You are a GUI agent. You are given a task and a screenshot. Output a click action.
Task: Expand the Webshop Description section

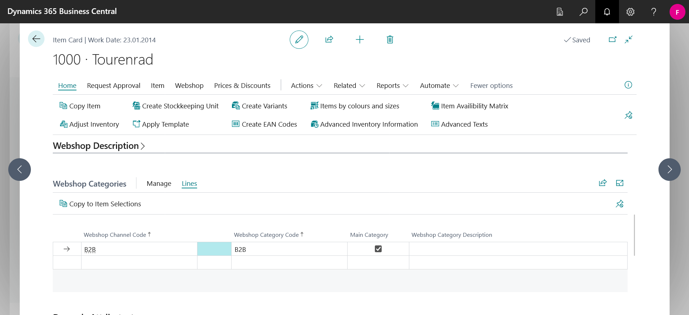99,146
